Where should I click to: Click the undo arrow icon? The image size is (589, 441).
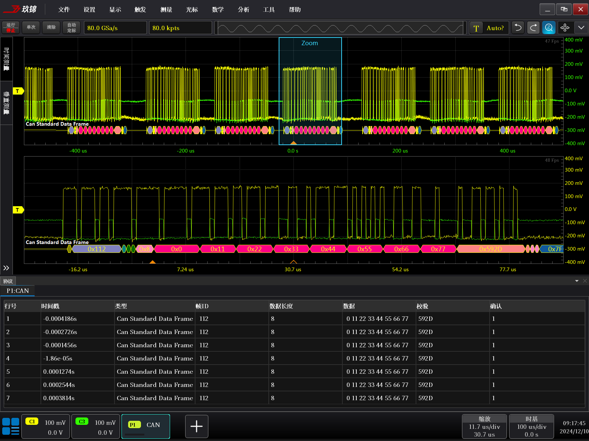click(518, 28)
